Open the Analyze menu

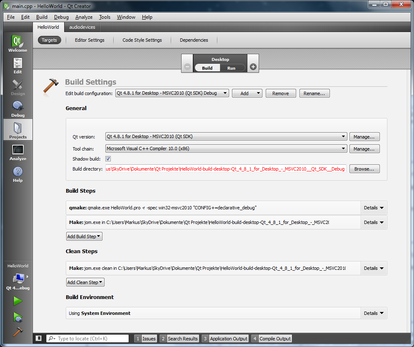pyautogui.click(x=84, y=17)
